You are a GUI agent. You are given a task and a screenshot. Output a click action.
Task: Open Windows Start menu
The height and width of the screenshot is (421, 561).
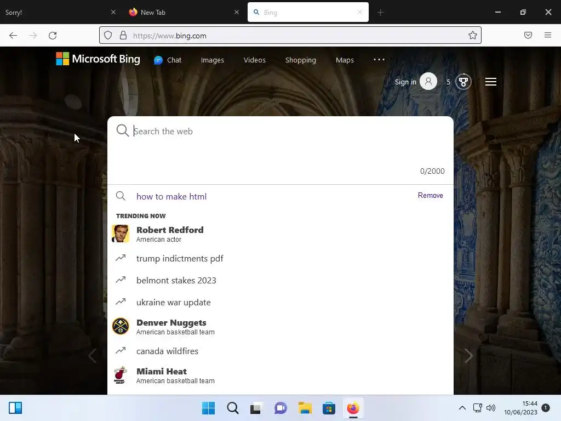pos(209,408)
